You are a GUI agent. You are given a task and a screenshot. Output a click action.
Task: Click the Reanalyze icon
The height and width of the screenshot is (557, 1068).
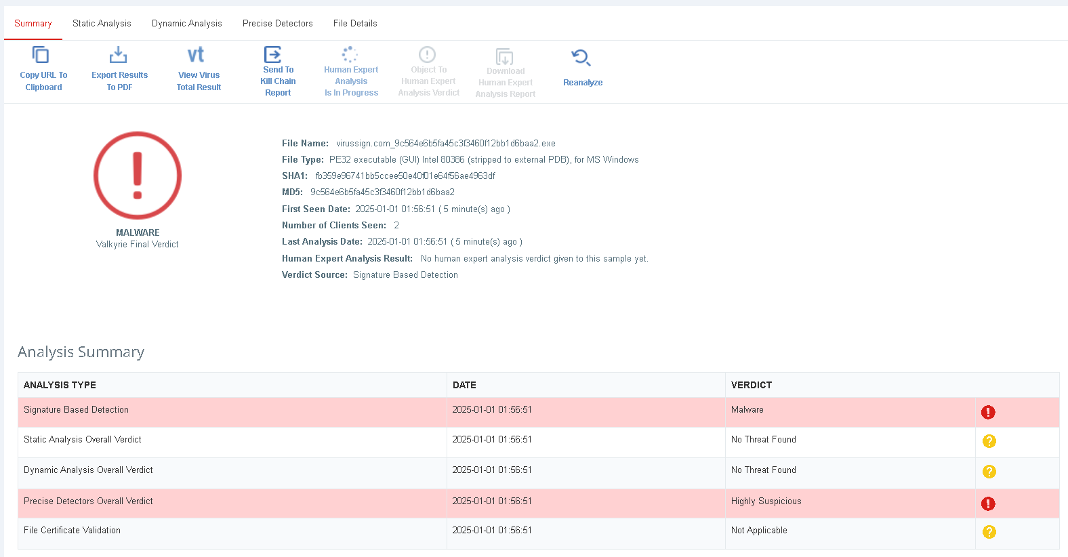click(x=581, y=58)
